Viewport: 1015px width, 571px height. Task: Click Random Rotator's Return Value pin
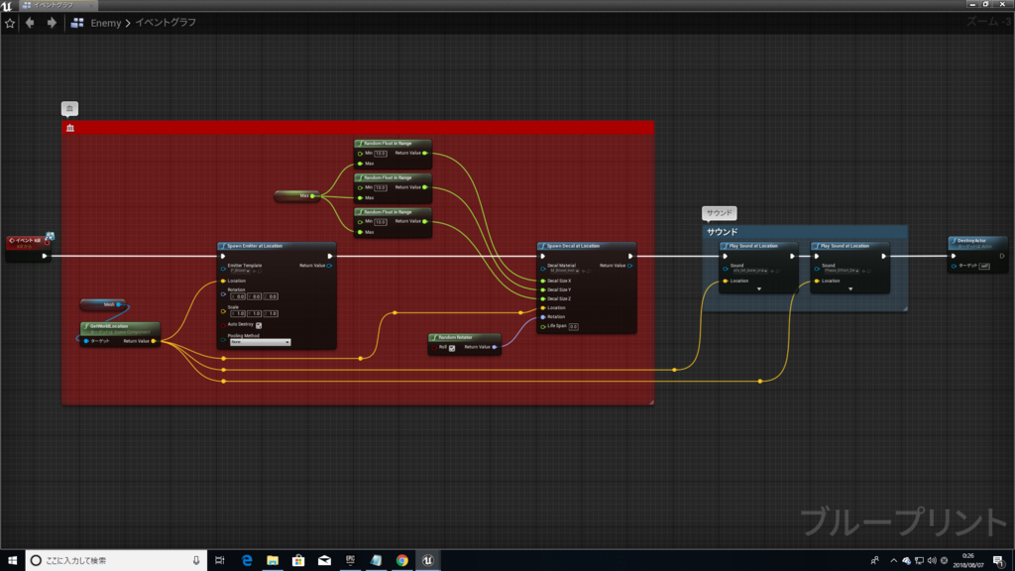495,347
